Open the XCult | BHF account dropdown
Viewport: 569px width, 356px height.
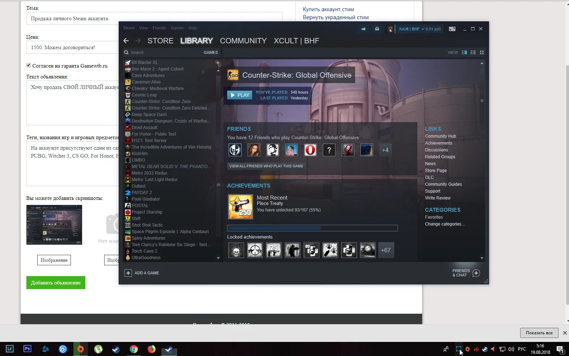(x=411, y=29)
